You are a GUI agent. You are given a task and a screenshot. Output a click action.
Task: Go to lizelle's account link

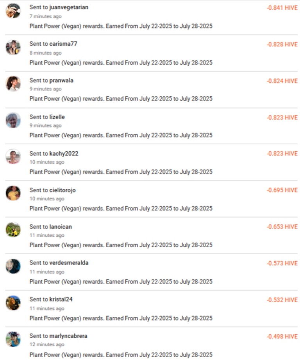click(x=57, y=117)
